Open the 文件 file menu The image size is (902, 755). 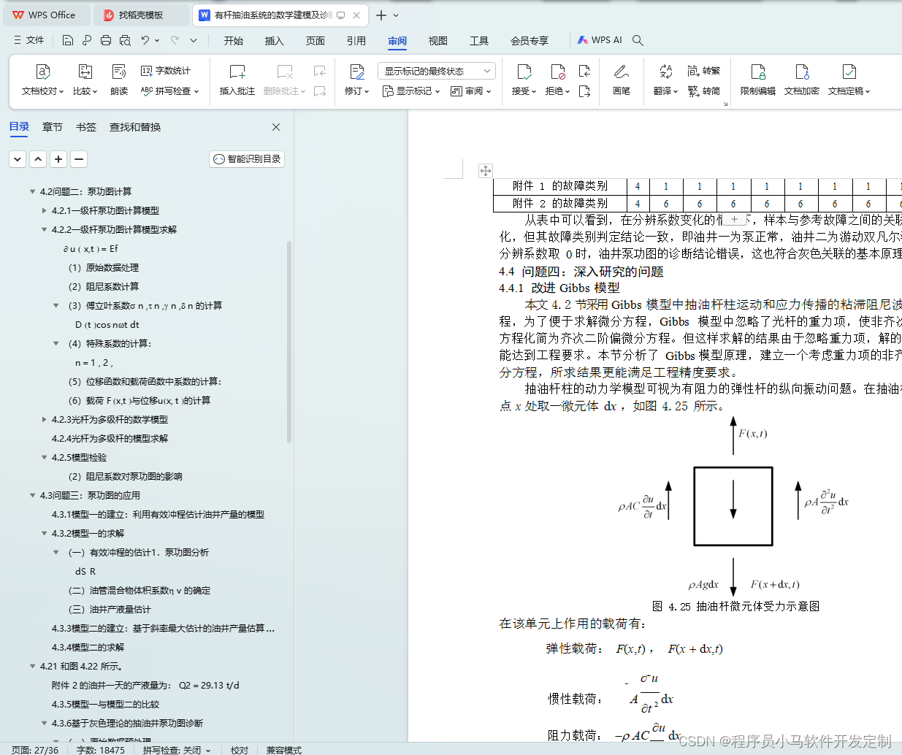coord(28,40)
